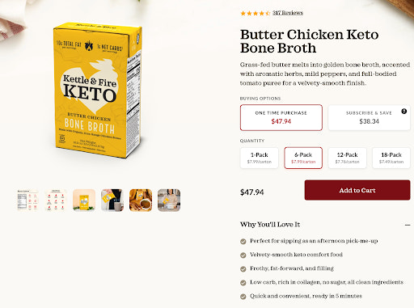Screen dimensions: 414x308
Task: Choose the 6-Pack quantity
Action: tap(303, 158)
